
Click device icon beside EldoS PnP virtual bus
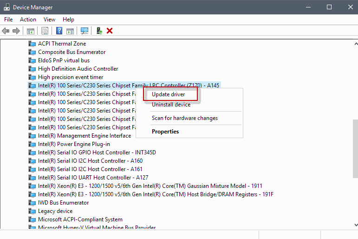(x=32, y=60)
